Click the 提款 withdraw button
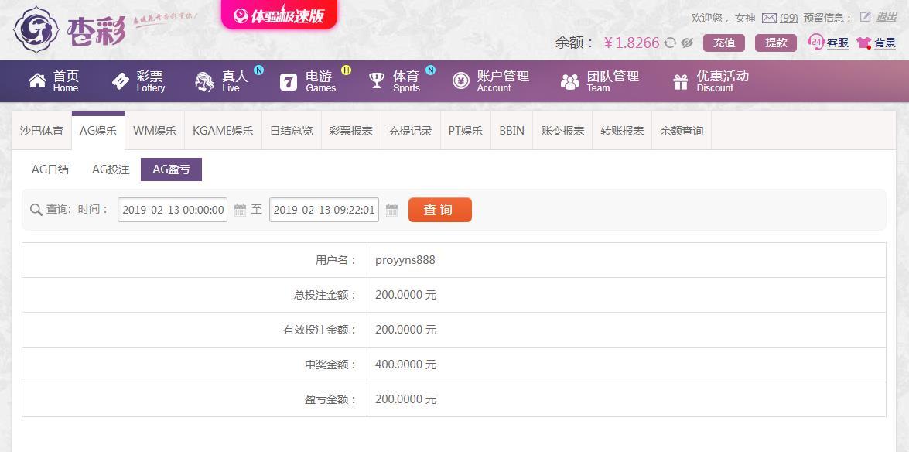The height and width of the screenshot is (452, 909). (776, 43)
